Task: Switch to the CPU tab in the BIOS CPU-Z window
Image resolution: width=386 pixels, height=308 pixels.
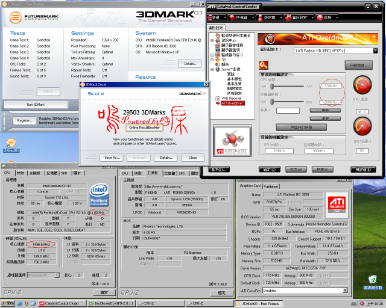Action: coord(125,173)
